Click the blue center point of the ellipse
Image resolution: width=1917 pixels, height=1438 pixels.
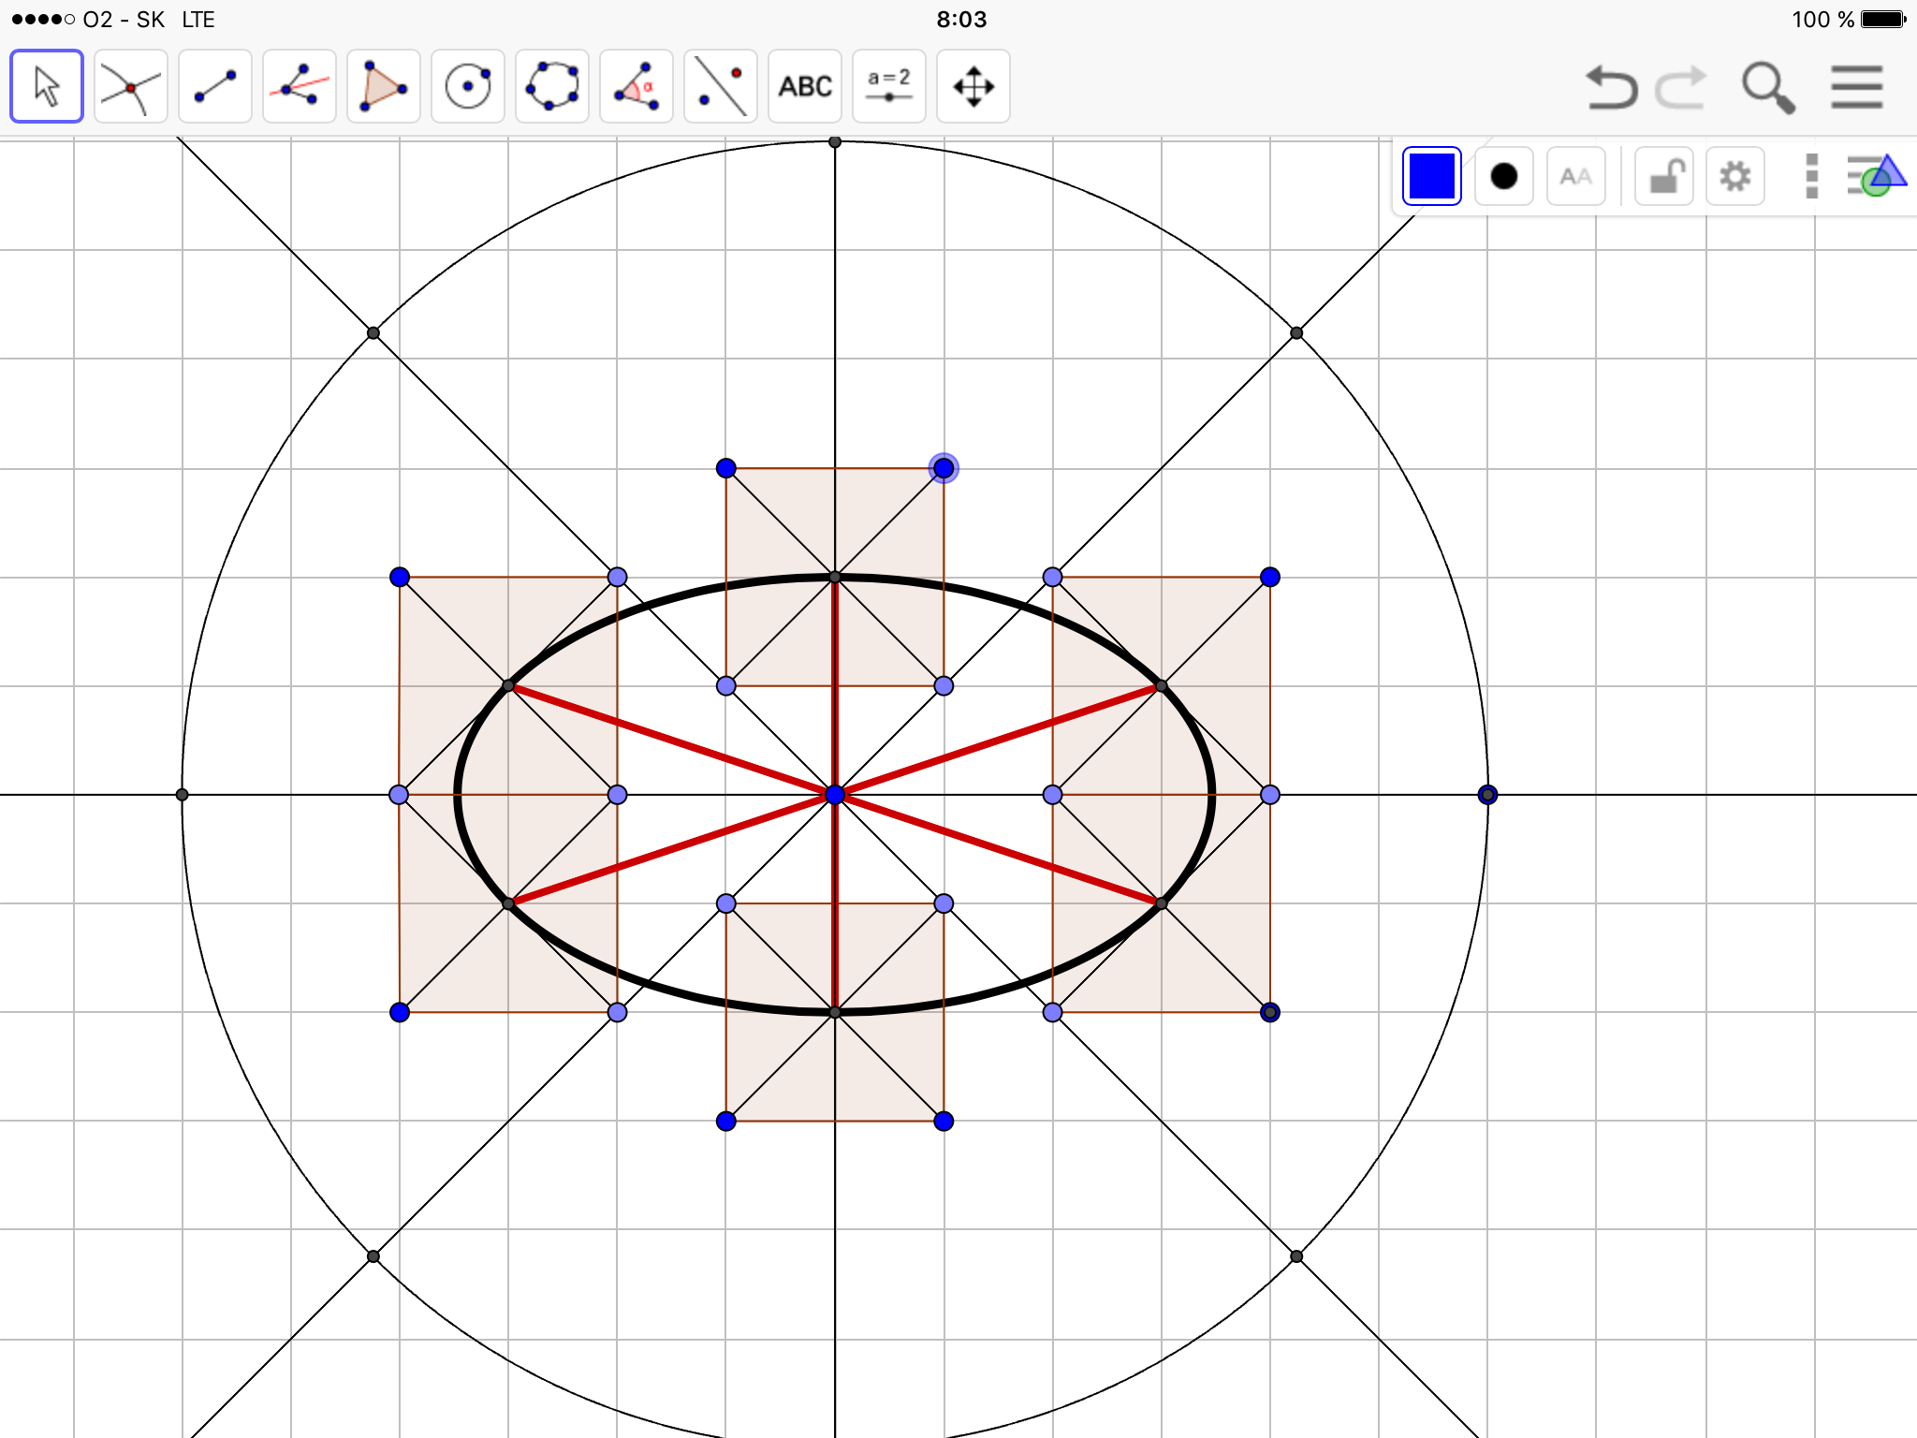coord(835,795)
